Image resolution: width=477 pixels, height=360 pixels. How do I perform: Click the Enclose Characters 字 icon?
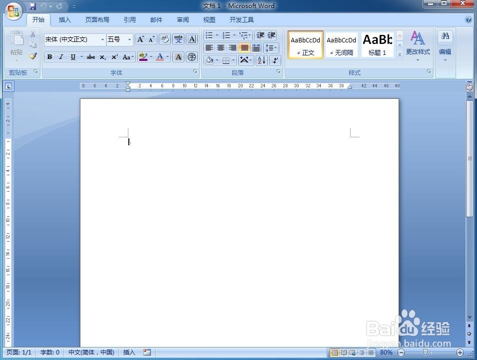[x=192, y=57]
